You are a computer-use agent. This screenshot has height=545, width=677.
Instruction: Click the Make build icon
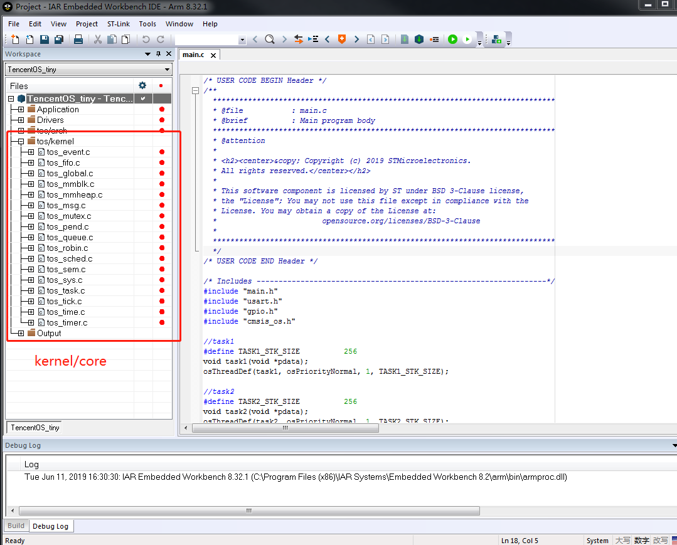pos(419,40)
